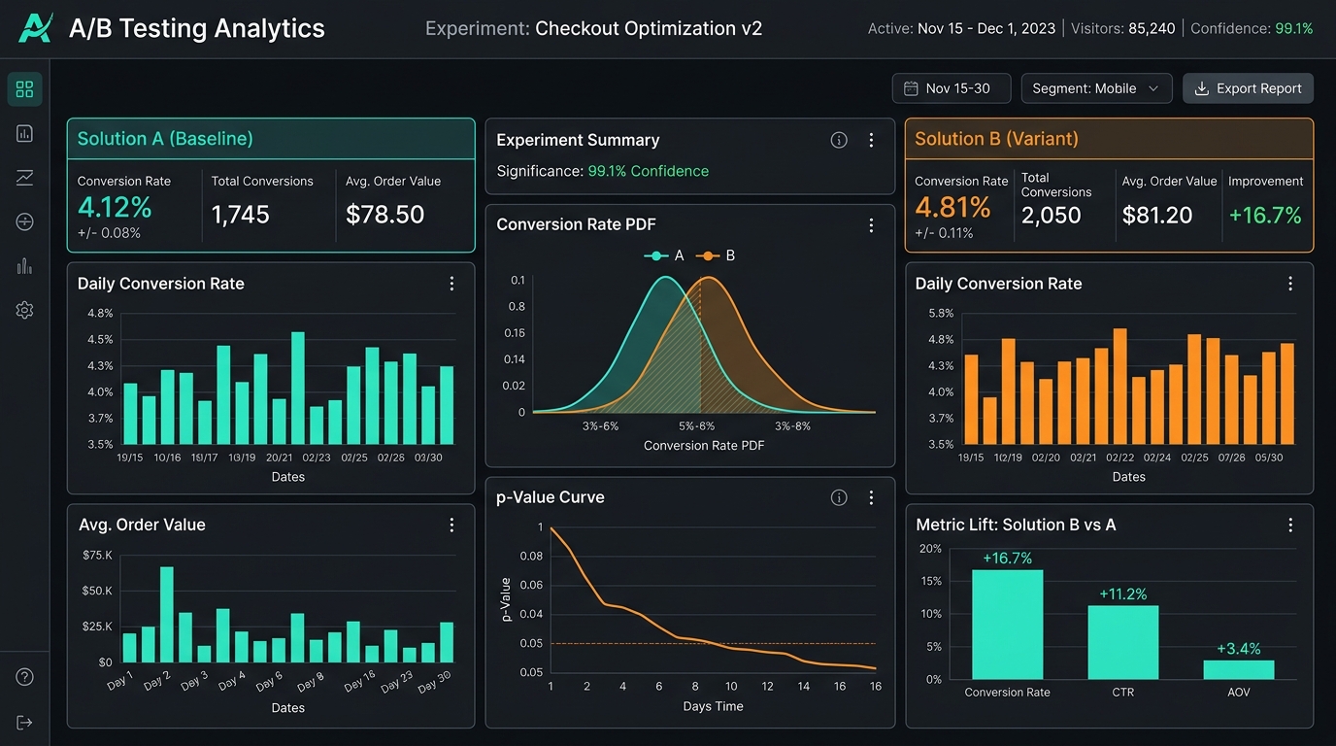
Task: Open p-Value Curve three-dot menu
Action: pos(871,497)
